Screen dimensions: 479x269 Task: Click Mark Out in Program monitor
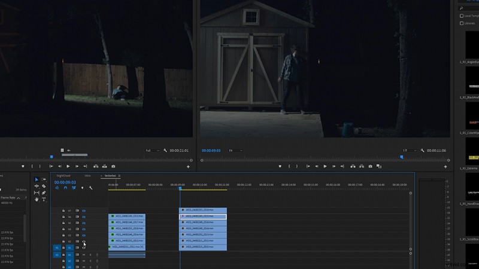296,167
